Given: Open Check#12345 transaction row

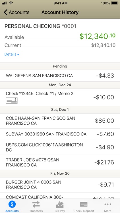Looking at the screenshot, I should click(60, 97).
